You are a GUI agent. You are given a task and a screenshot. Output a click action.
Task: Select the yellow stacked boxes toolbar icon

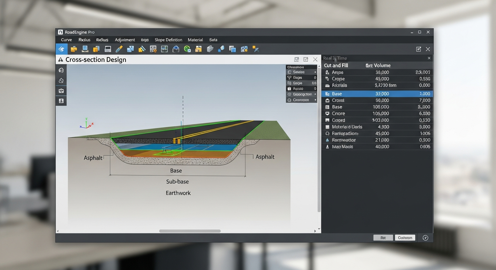click(x=96, y=49)
